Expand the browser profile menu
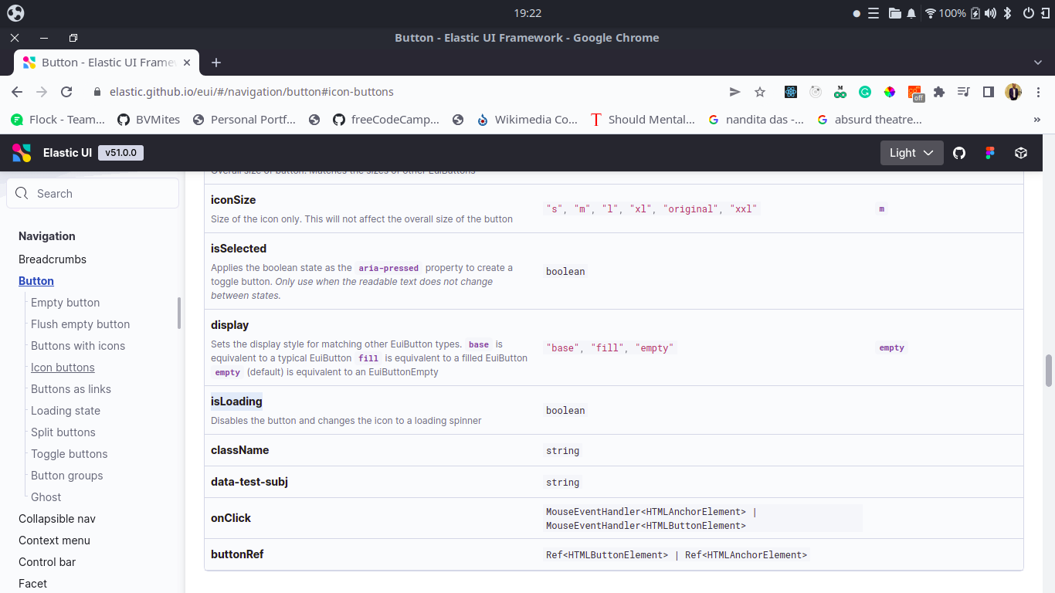 pos(1013,92)
